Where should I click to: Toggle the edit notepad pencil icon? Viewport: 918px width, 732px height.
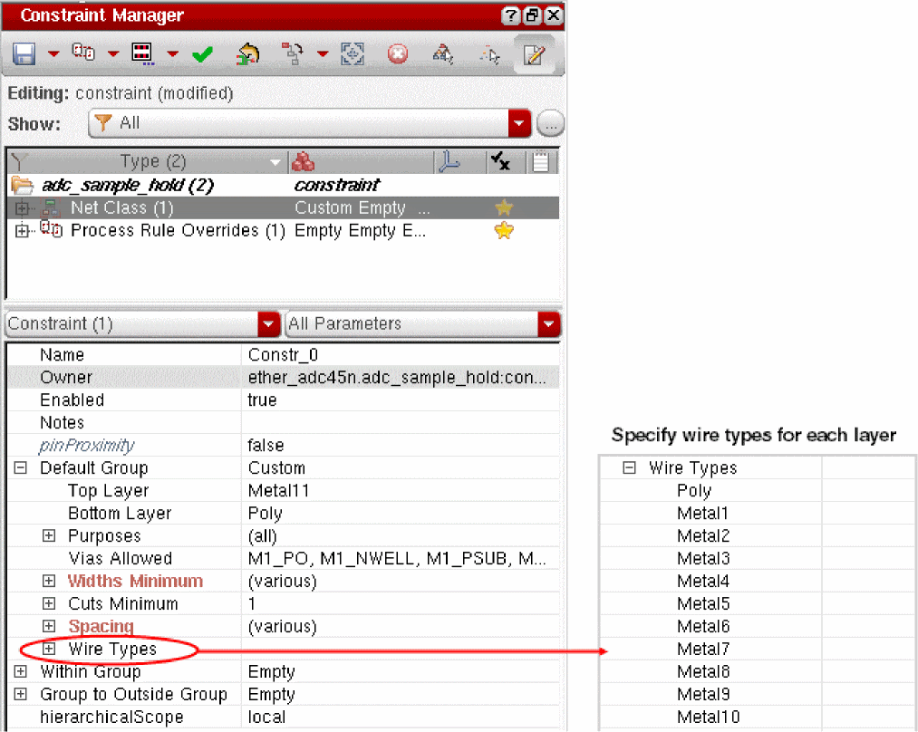534,53
